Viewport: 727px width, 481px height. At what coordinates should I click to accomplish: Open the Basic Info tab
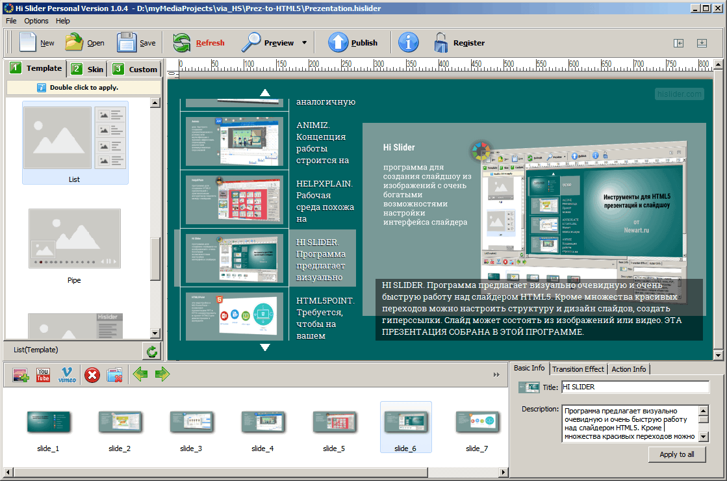pyautogui.click(x=529, y=369)
